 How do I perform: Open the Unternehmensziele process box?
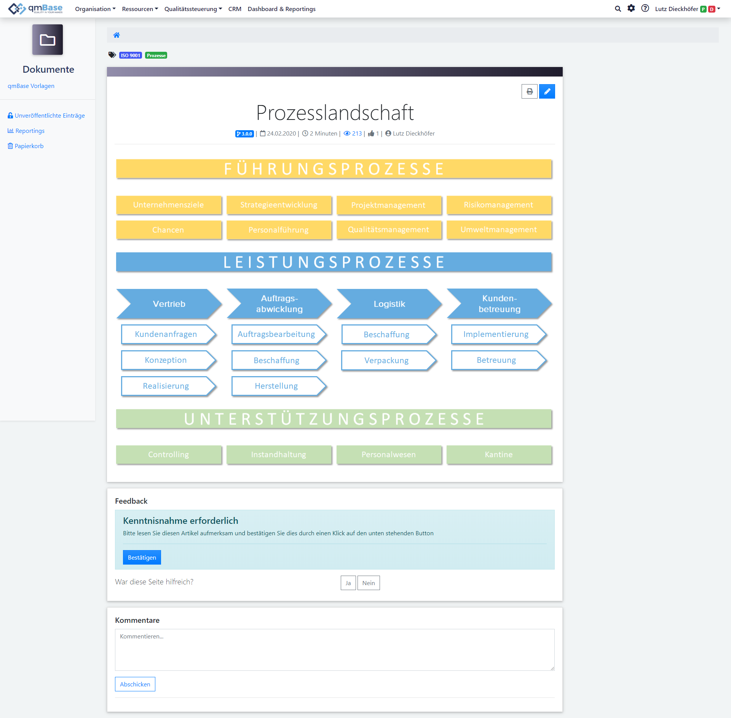coord(169,205)
